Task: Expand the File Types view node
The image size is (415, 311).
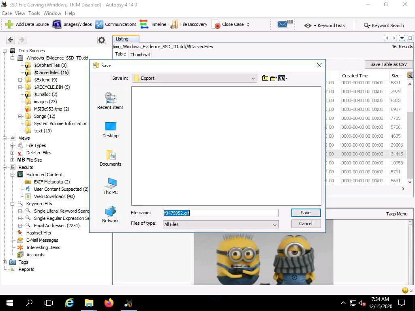Action: click(12, 145)
